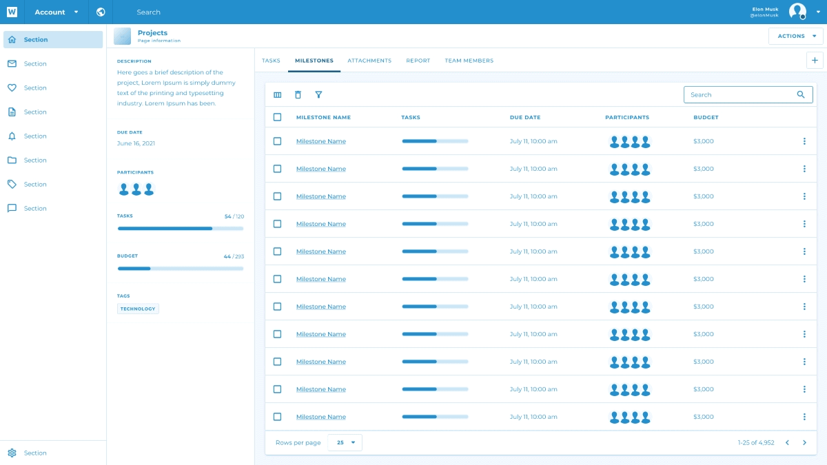Open the filter funnel icon

pyautogui.click(x=318, y=95)
